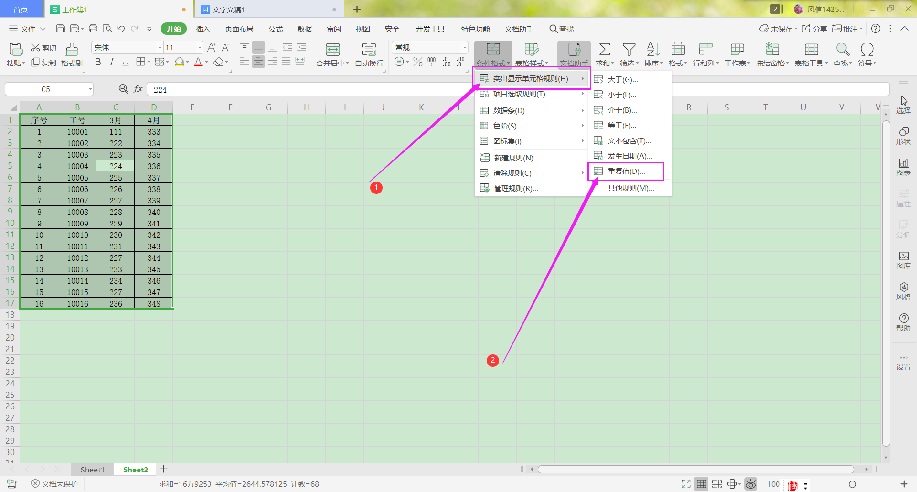
Task: Click the Share (分享) button
Action: [x=814, y=29]
